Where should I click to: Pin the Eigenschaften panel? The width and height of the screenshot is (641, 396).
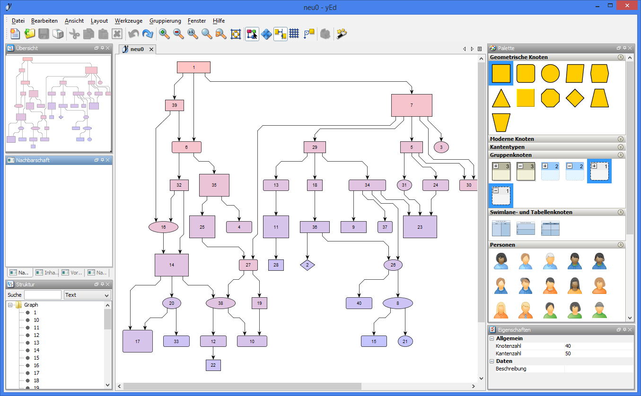click(624, 330)
